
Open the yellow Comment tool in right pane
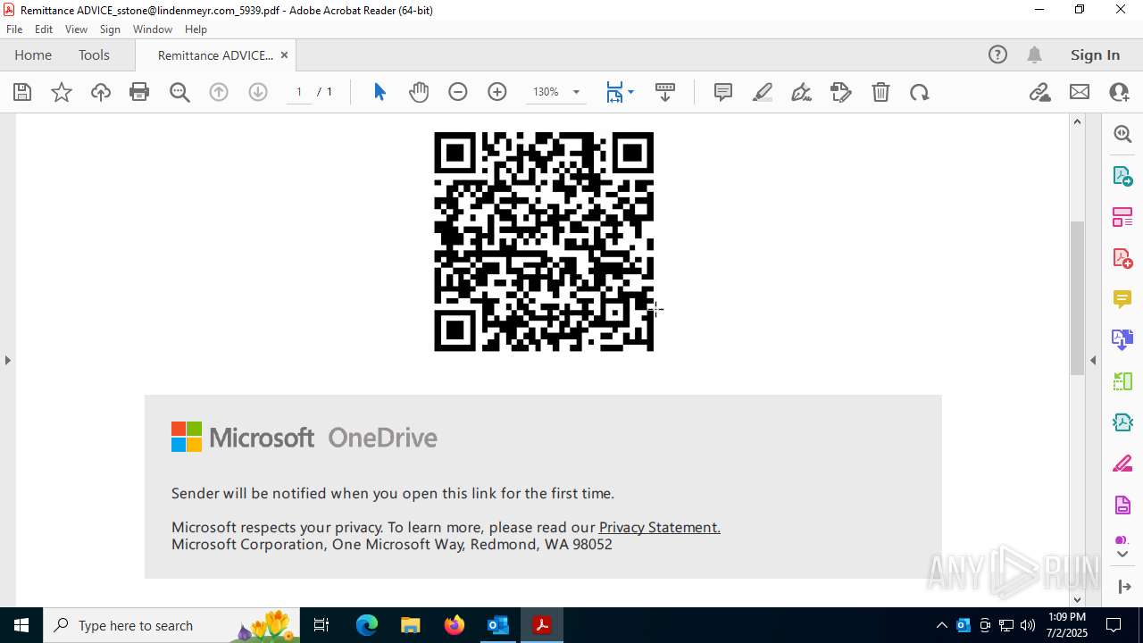click(1122, 298)
